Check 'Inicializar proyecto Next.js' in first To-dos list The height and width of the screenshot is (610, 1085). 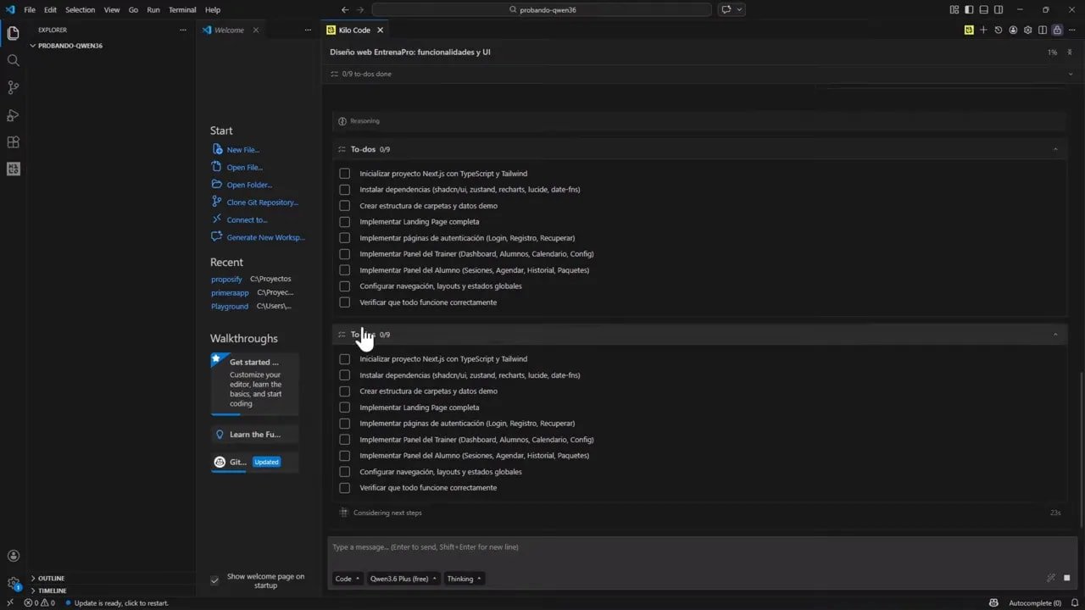(x=344, y=174)
